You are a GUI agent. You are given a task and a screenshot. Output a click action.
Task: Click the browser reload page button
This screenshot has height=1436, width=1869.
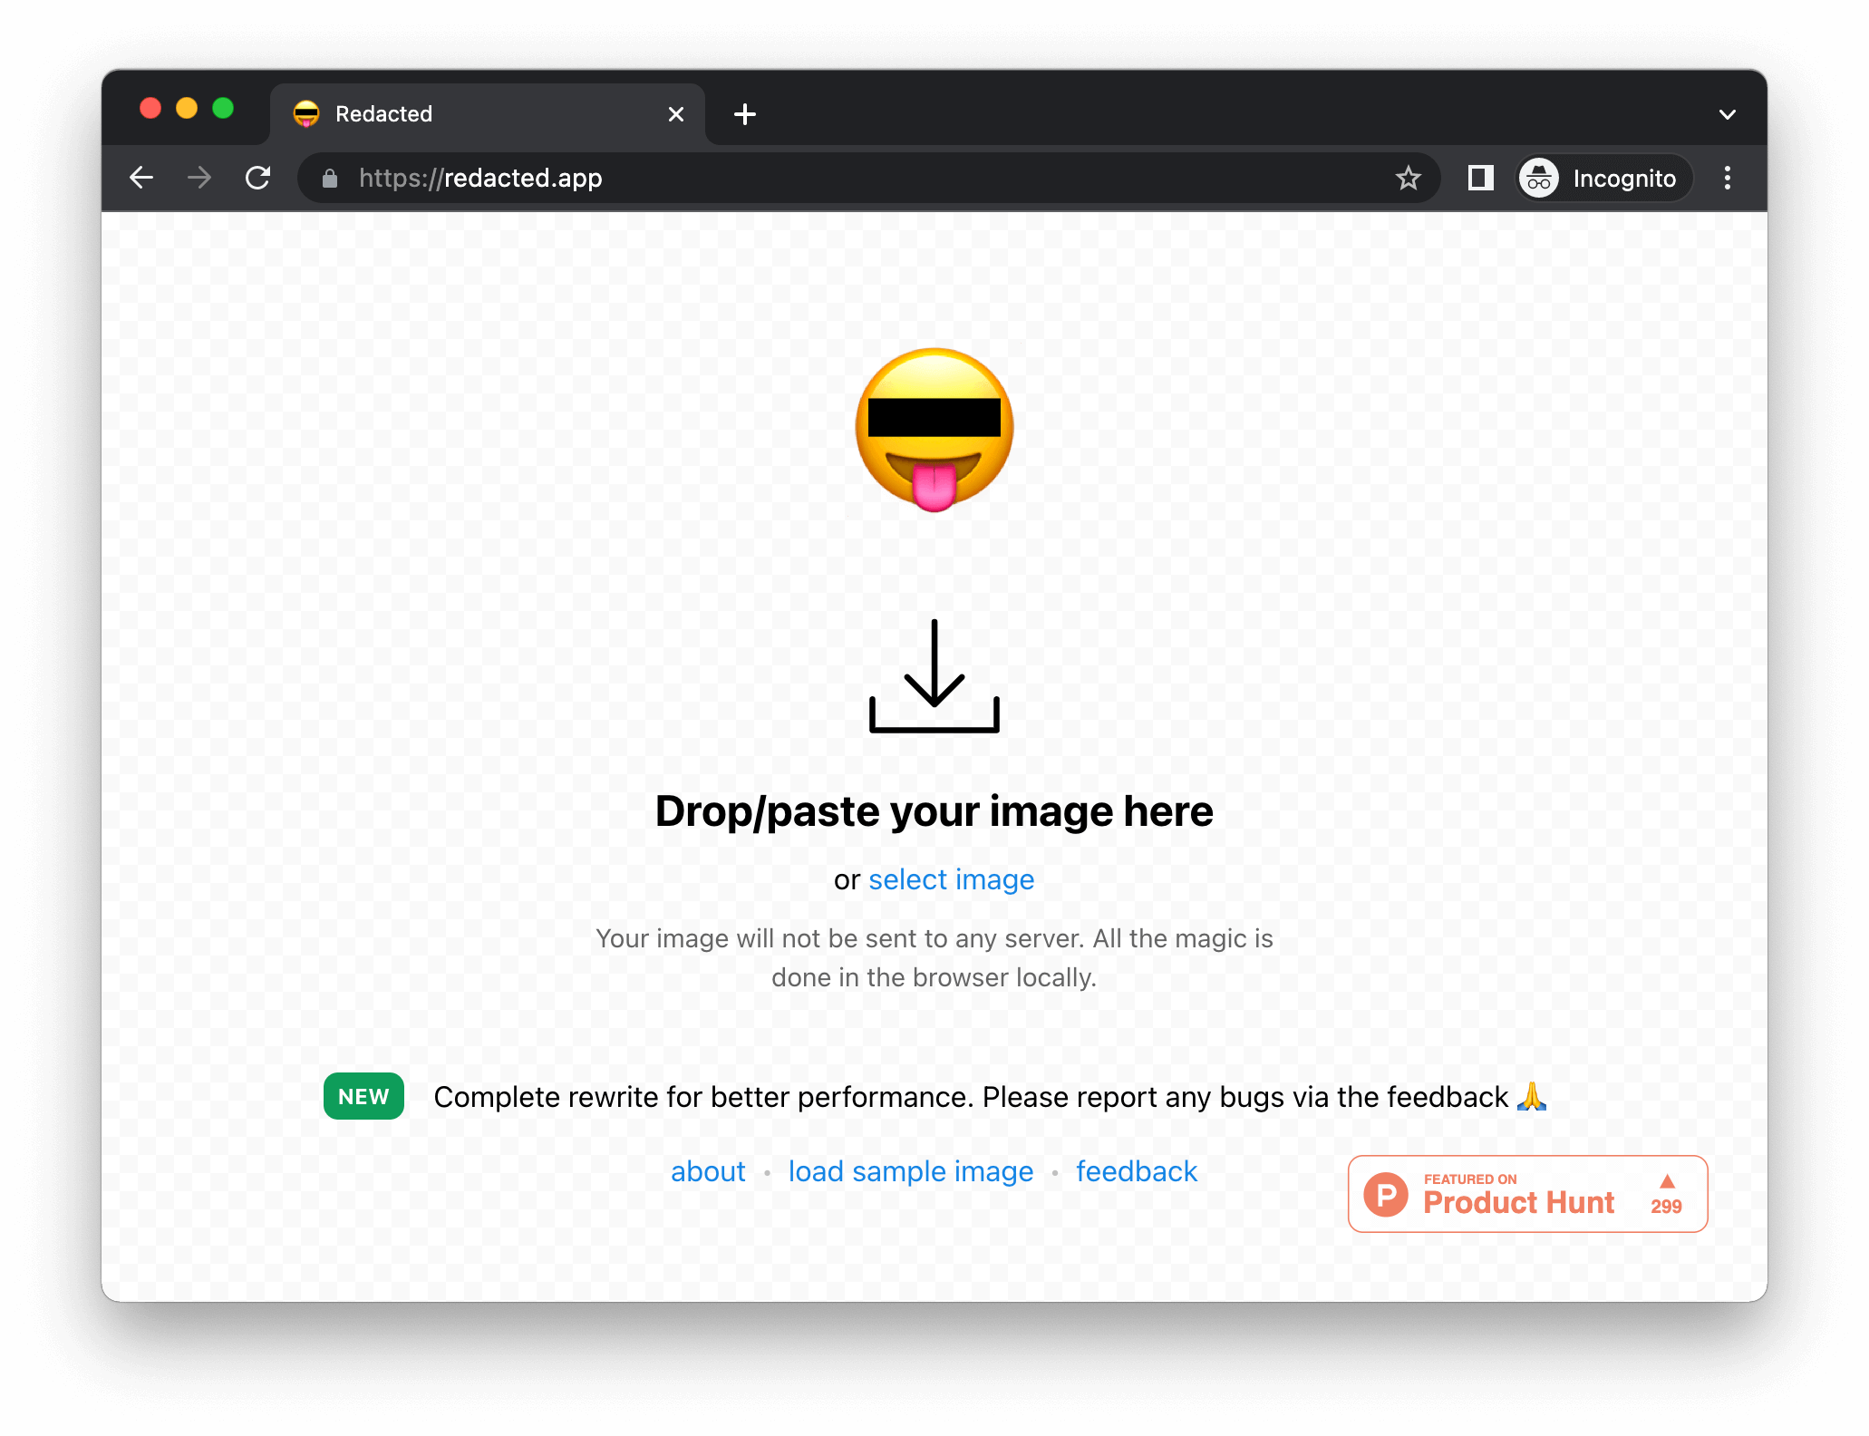coord(261,178)
